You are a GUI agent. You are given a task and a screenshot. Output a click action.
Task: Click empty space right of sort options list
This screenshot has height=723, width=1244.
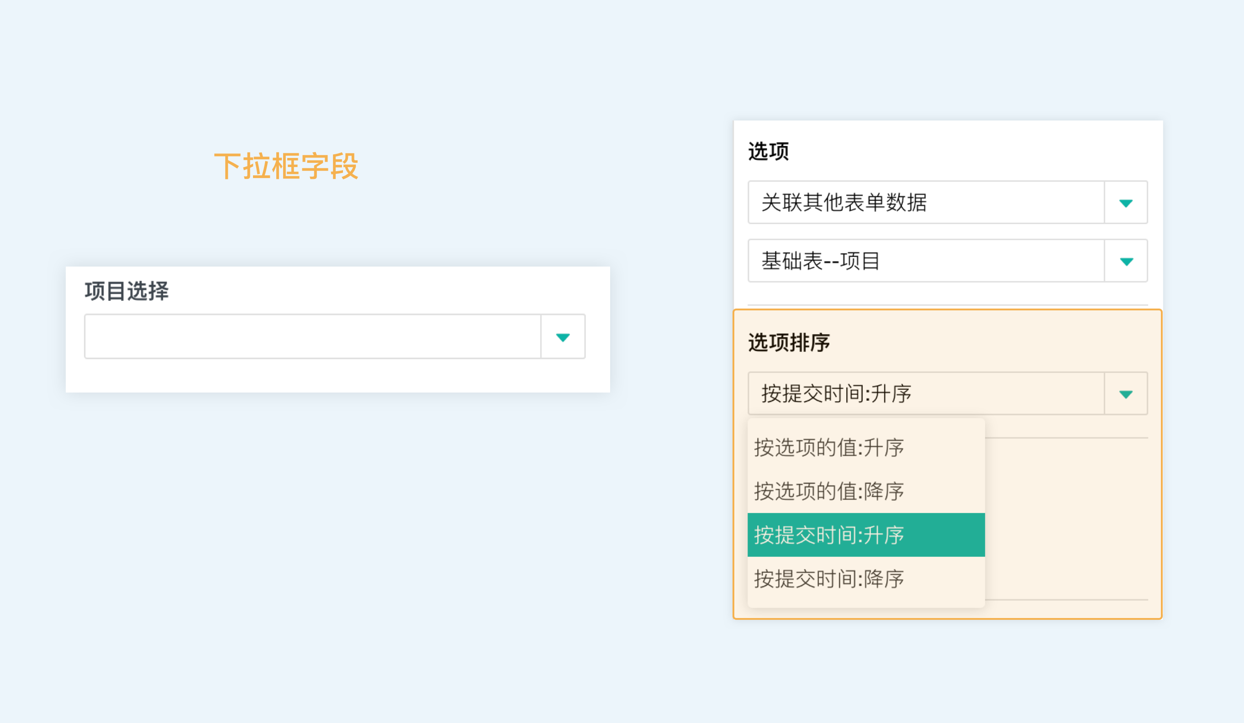click(1066, 518)
